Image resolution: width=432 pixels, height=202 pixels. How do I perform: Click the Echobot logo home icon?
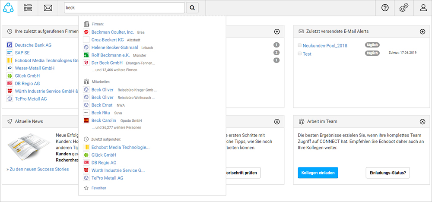9,8
